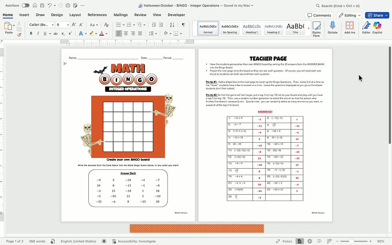The image size is (392, 245).
Task: Expand the bullet list options arrow
Action: pyautogui.click(x=124, y=25)
